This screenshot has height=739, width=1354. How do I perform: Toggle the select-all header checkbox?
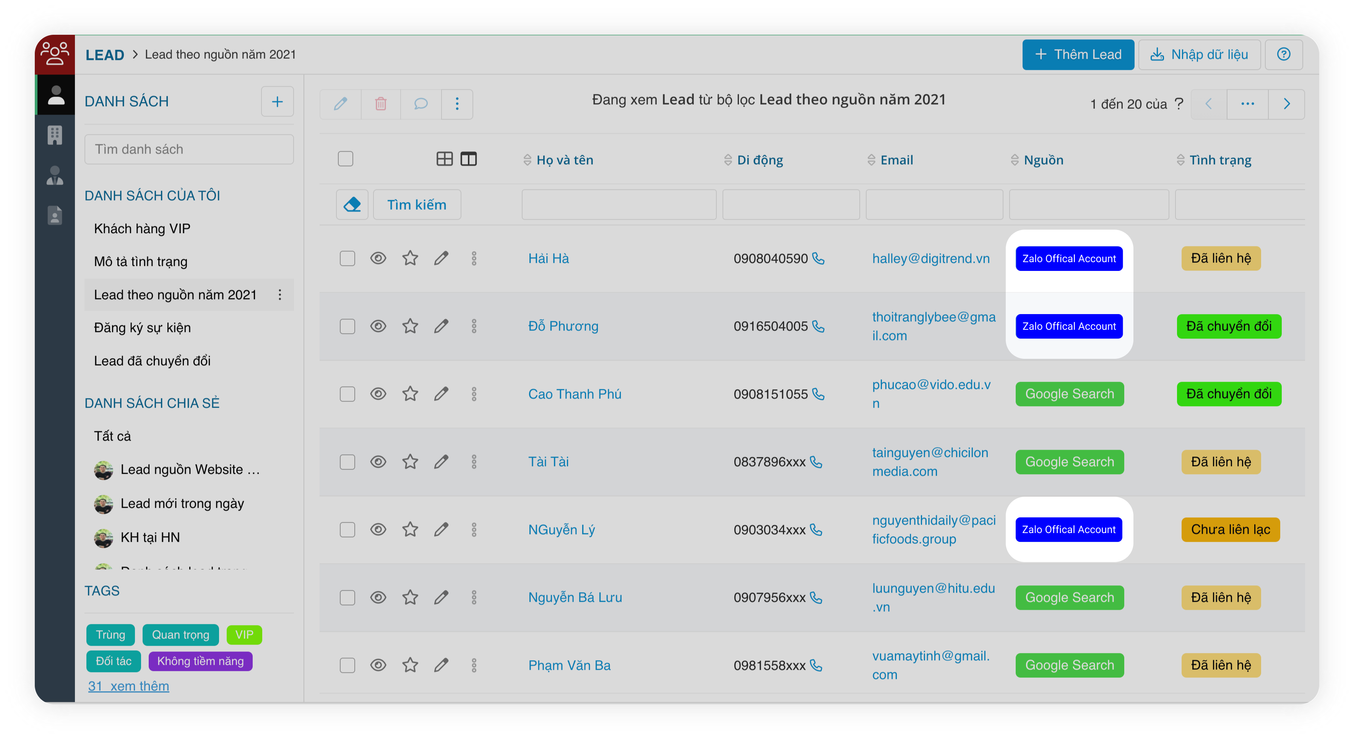[345, 159]
